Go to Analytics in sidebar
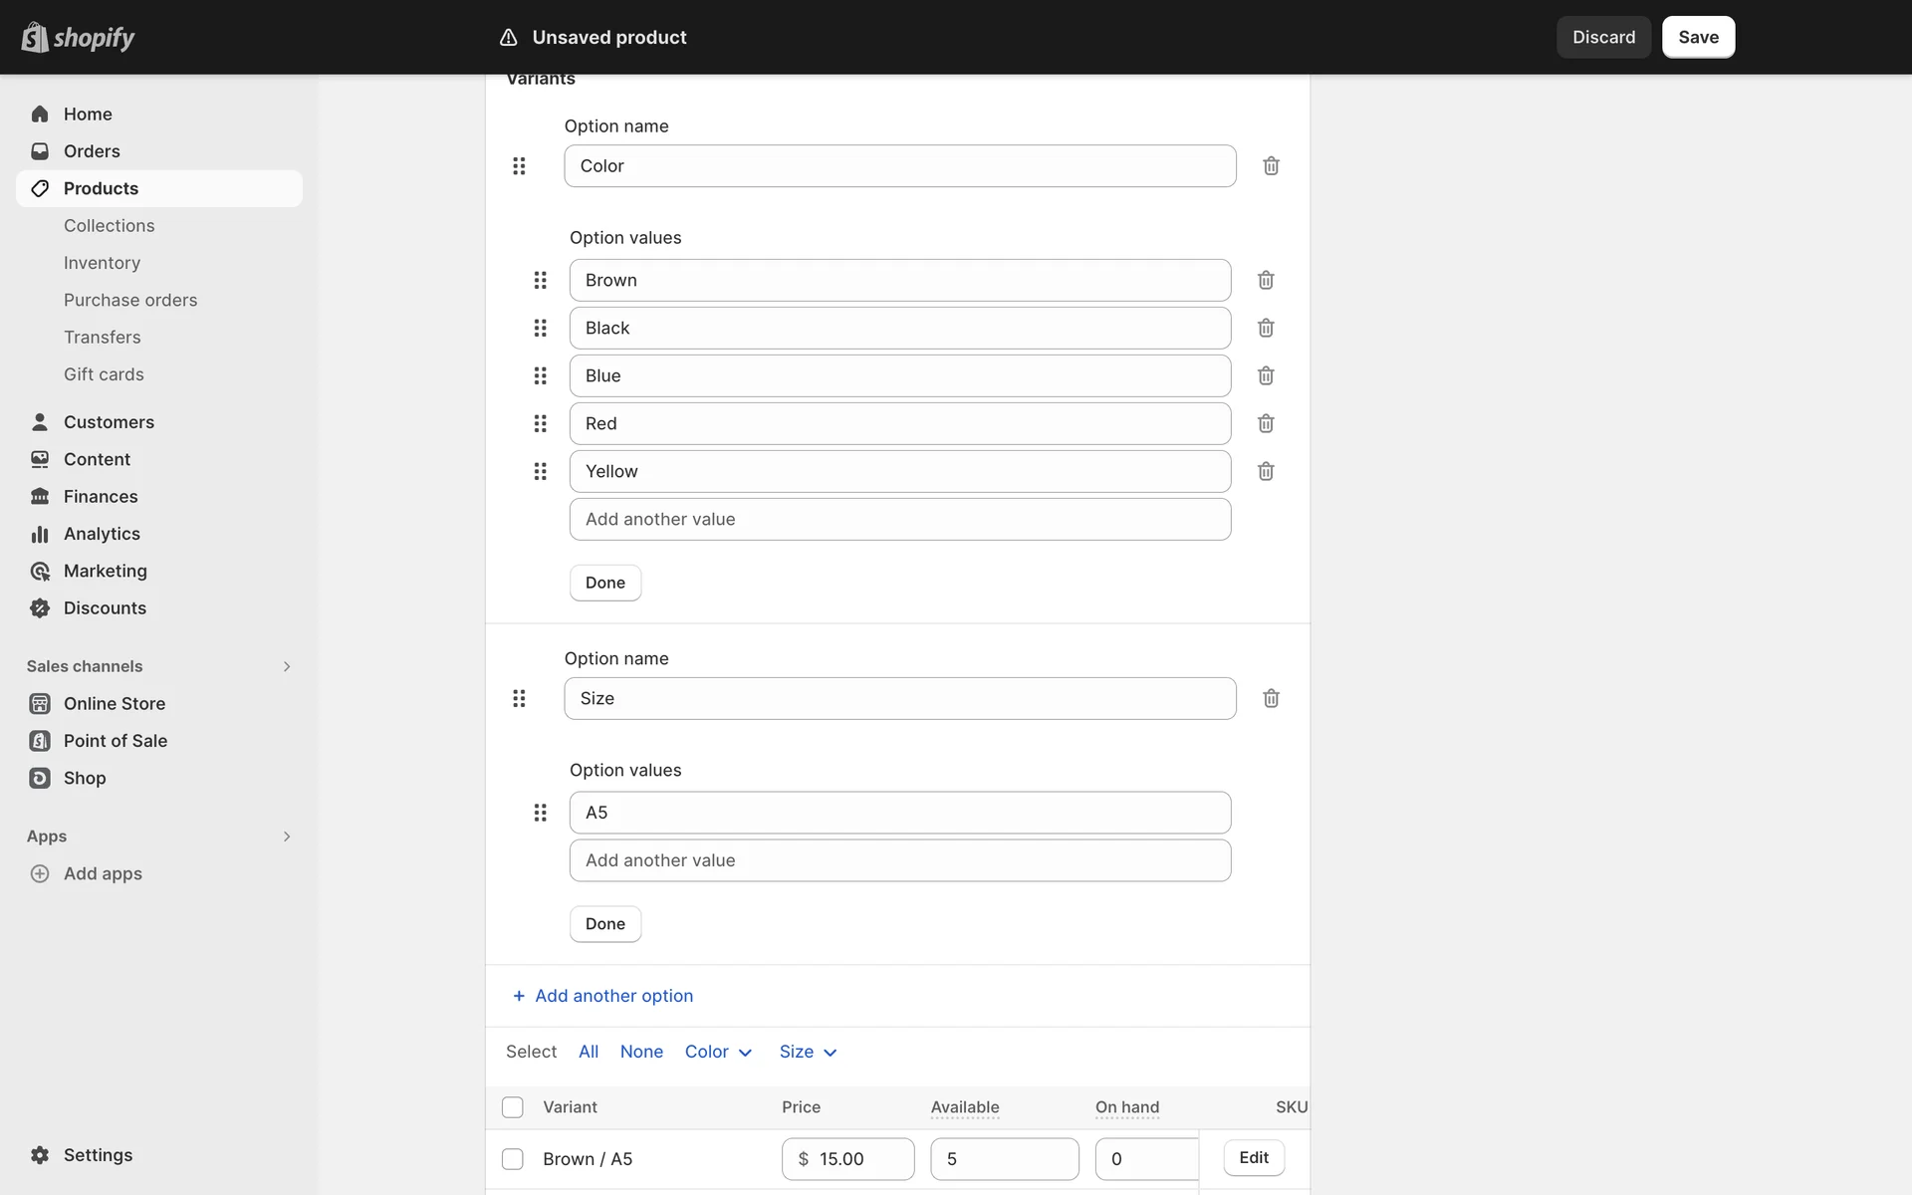This screenshot has height=1195, width=1912. coord(102,534)
